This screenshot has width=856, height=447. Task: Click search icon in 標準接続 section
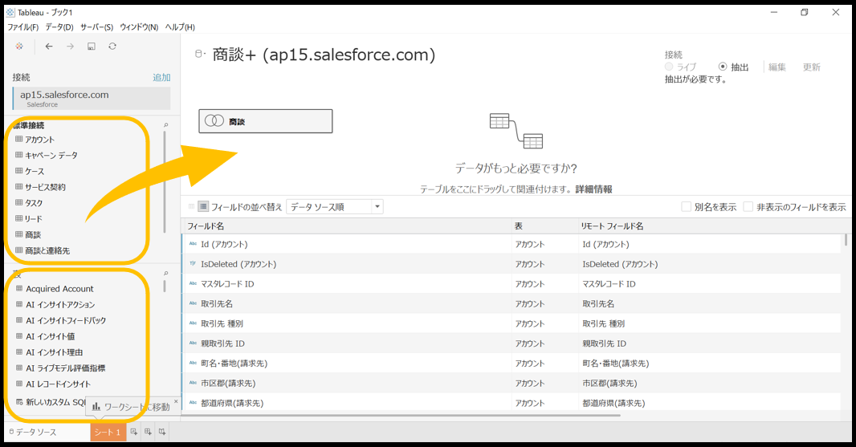click(166, 125)
